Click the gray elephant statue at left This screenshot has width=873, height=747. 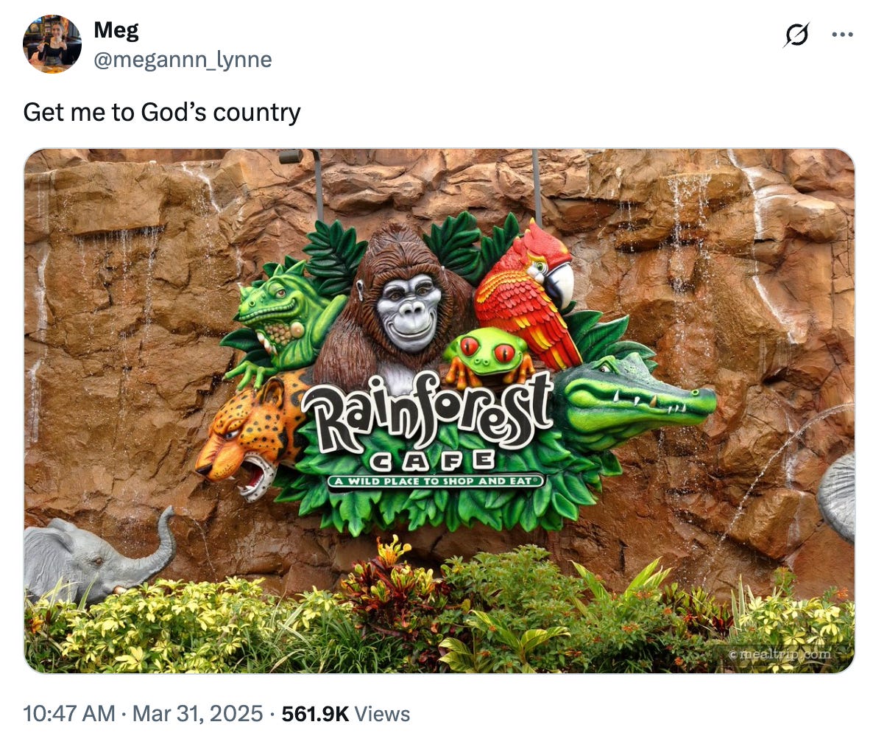(x=97, y=558)
